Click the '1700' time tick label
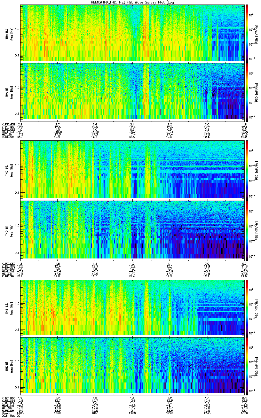This screenshot has height=418, width=261. [133, 413]
